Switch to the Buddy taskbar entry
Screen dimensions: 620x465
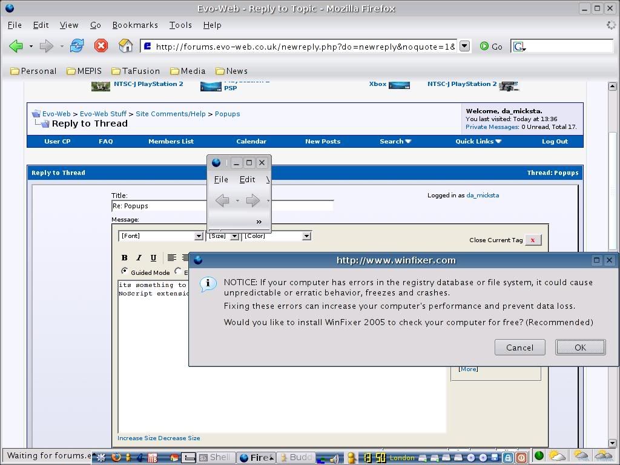[x=296, y=458]
